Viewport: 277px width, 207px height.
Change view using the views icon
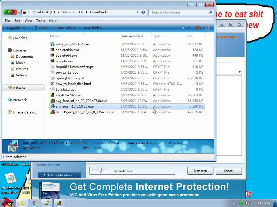pyautogui.click(x=184, y=28)
